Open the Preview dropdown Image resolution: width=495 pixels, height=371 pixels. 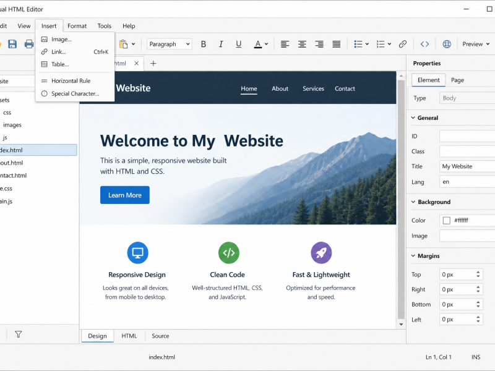tap(476, 44)
